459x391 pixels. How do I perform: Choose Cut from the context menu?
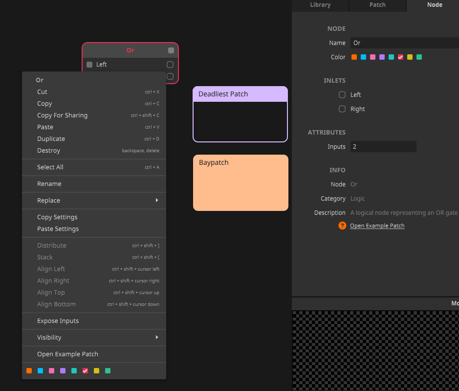94,92
